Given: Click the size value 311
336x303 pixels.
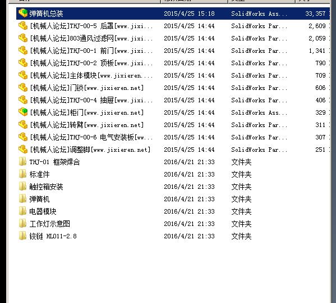Looking at the screenshot, I should pos(320,125).
